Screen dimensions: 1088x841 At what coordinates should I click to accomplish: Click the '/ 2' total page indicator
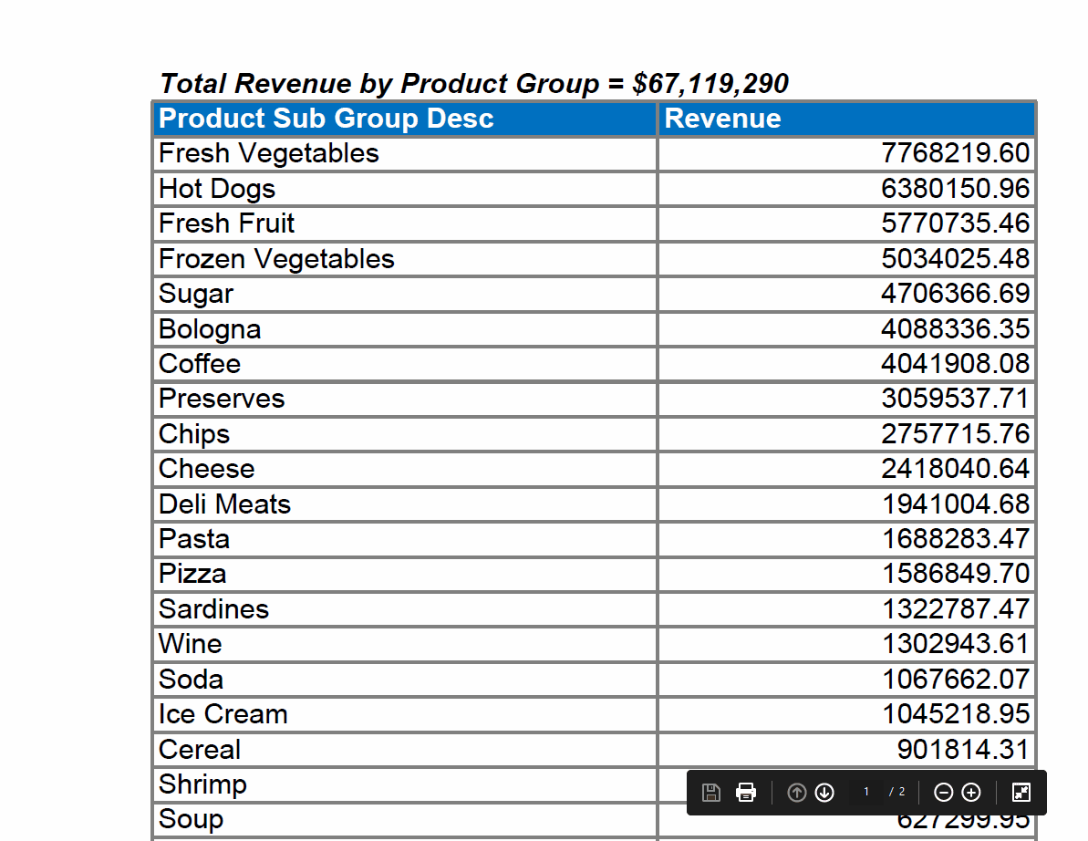(x=896, y=793)
